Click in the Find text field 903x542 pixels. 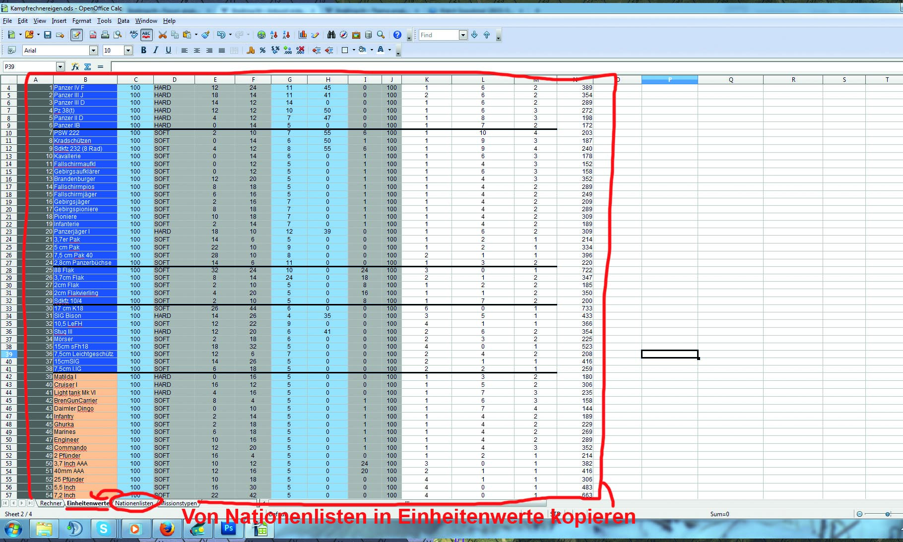point(438,35)
